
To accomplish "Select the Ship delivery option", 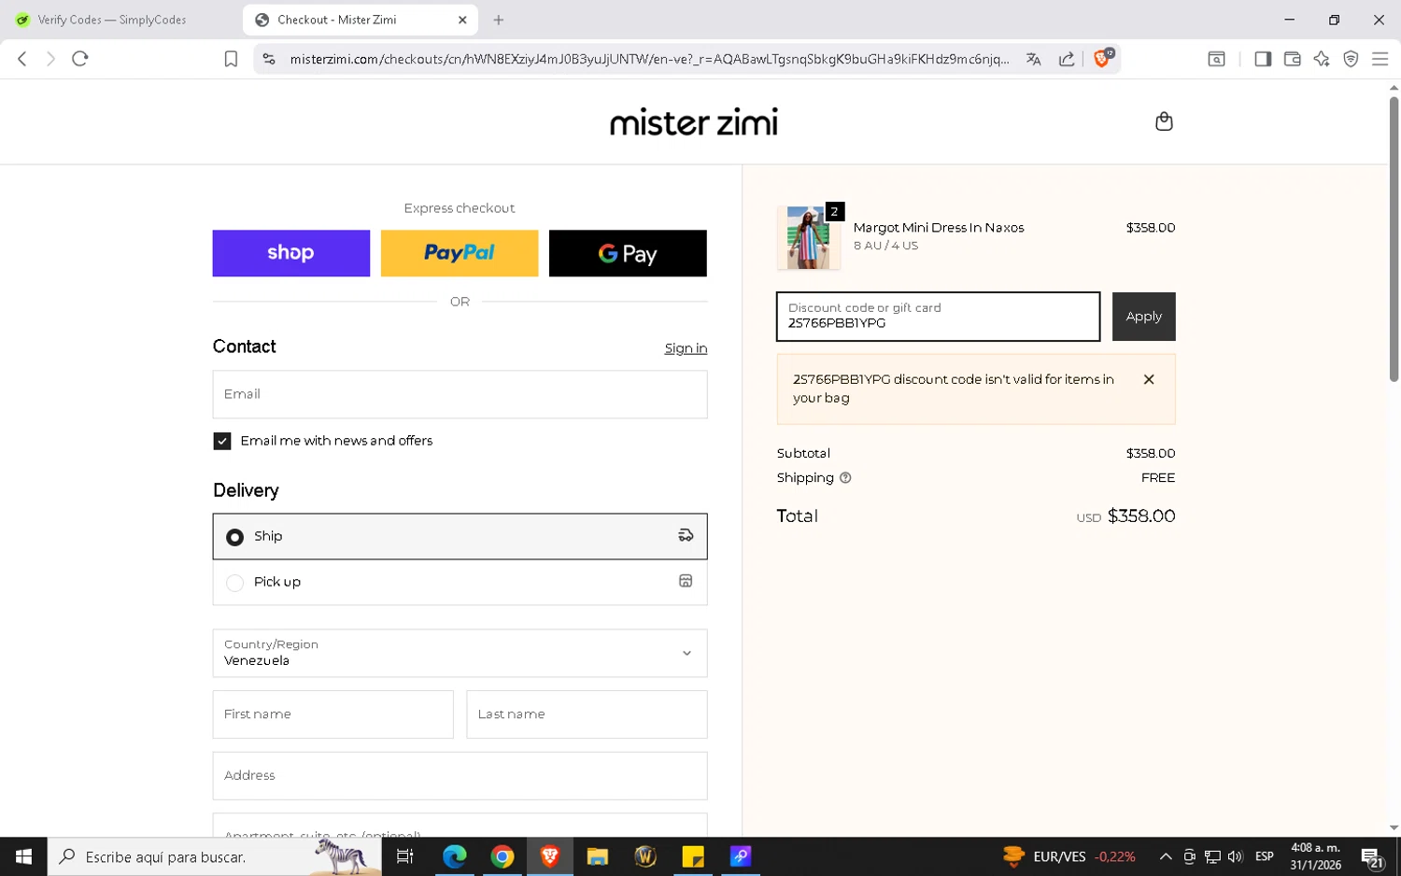I will tap(460, 536).
